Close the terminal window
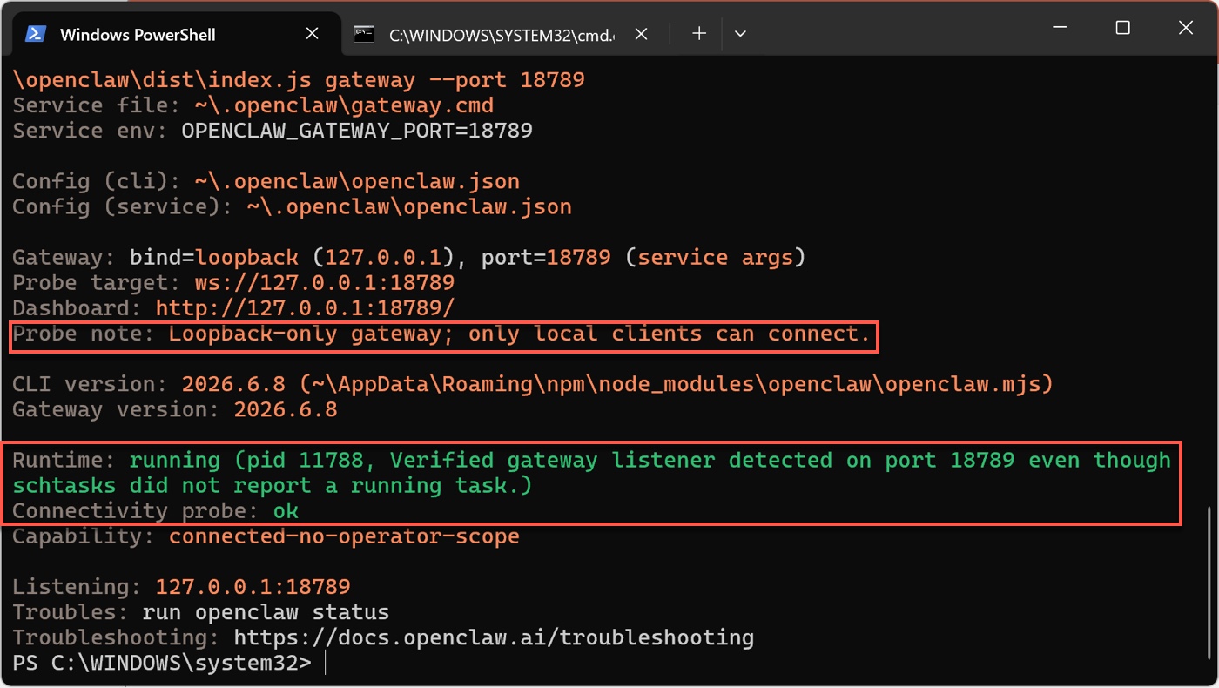Image resolution: width=1219 pixels, height=688 pixels. [x=1185, y=28]
